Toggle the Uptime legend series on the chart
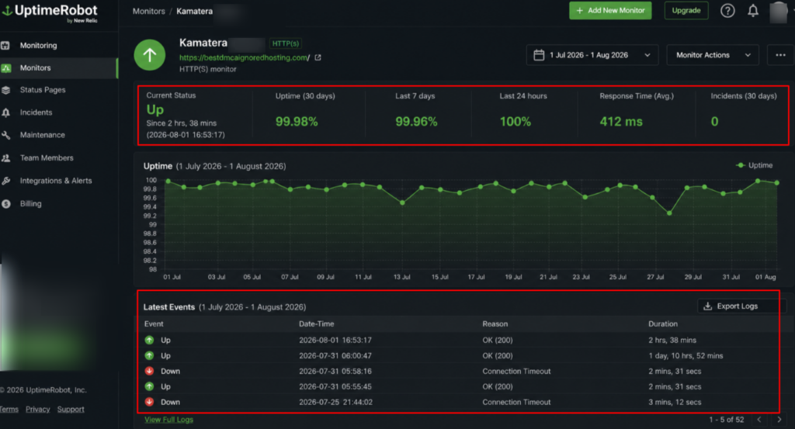795x429 pixels. (755, 165)
